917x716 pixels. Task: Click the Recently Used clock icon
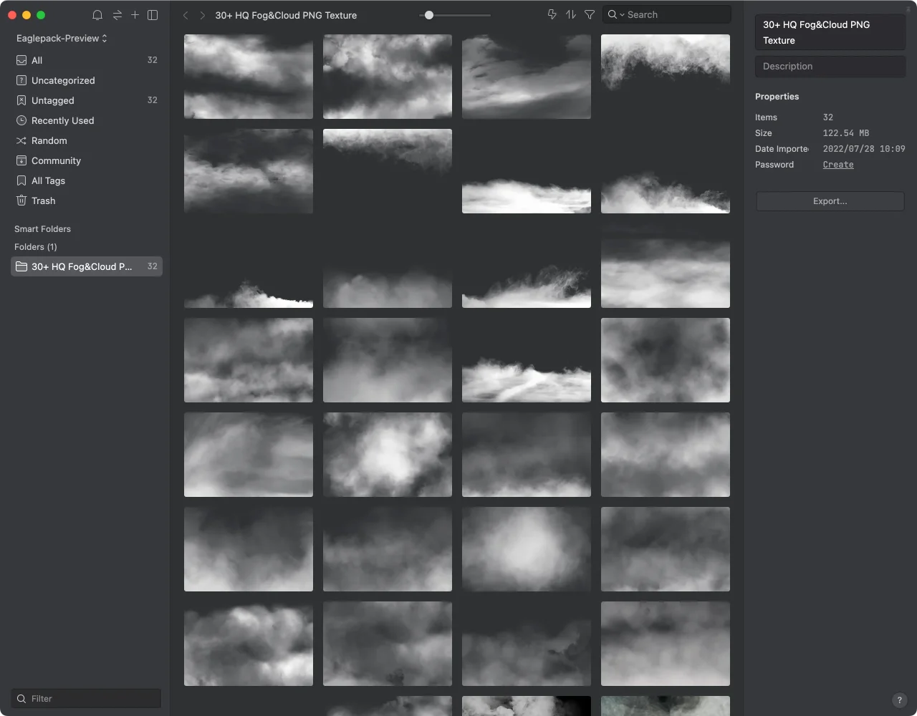pyautogui.click(x=21, y=120)
